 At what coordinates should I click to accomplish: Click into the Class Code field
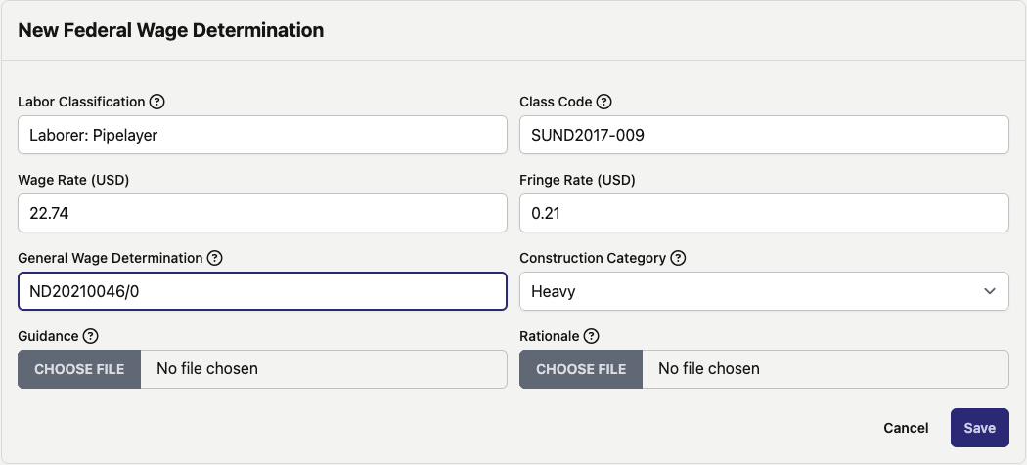tap(763, 136)
